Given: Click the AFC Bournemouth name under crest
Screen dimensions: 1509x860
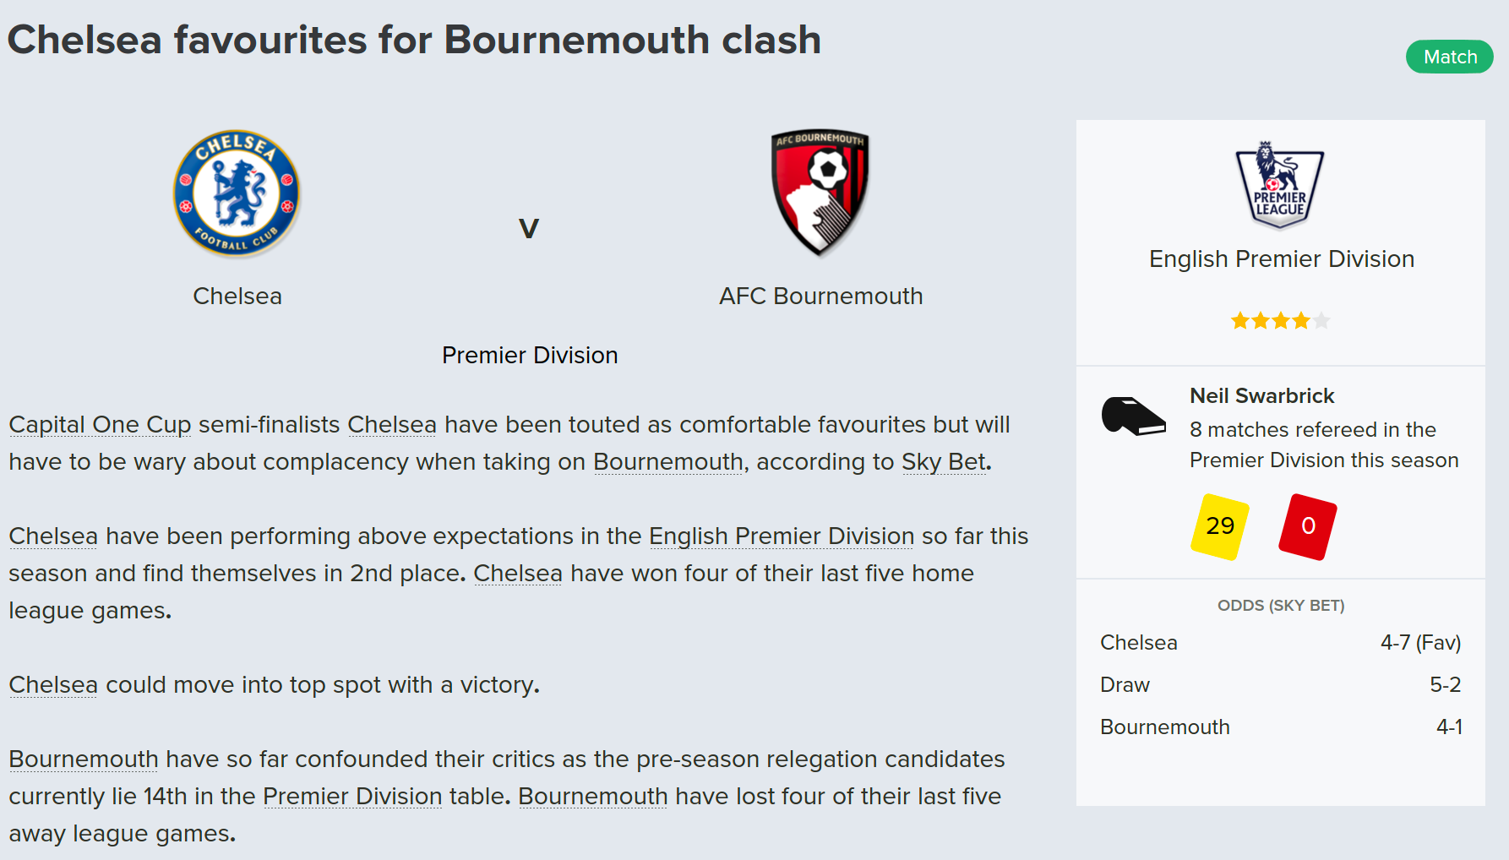Looking at the screenshot, I should [820, 296].
